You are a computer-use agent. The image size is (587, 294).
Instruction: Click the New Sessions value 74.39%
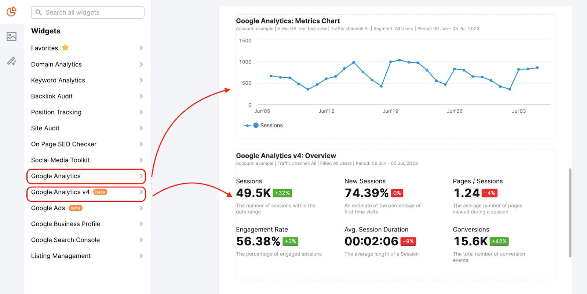[x=367, y=193]
